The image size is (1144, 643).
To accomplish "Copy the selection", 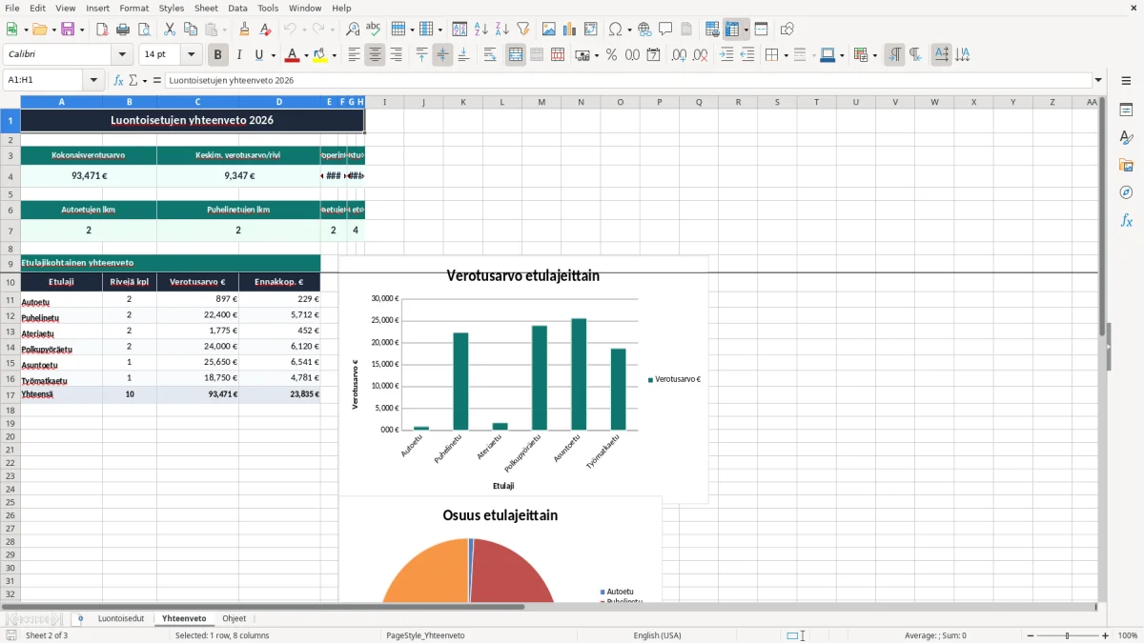I will tap(191, 30).
